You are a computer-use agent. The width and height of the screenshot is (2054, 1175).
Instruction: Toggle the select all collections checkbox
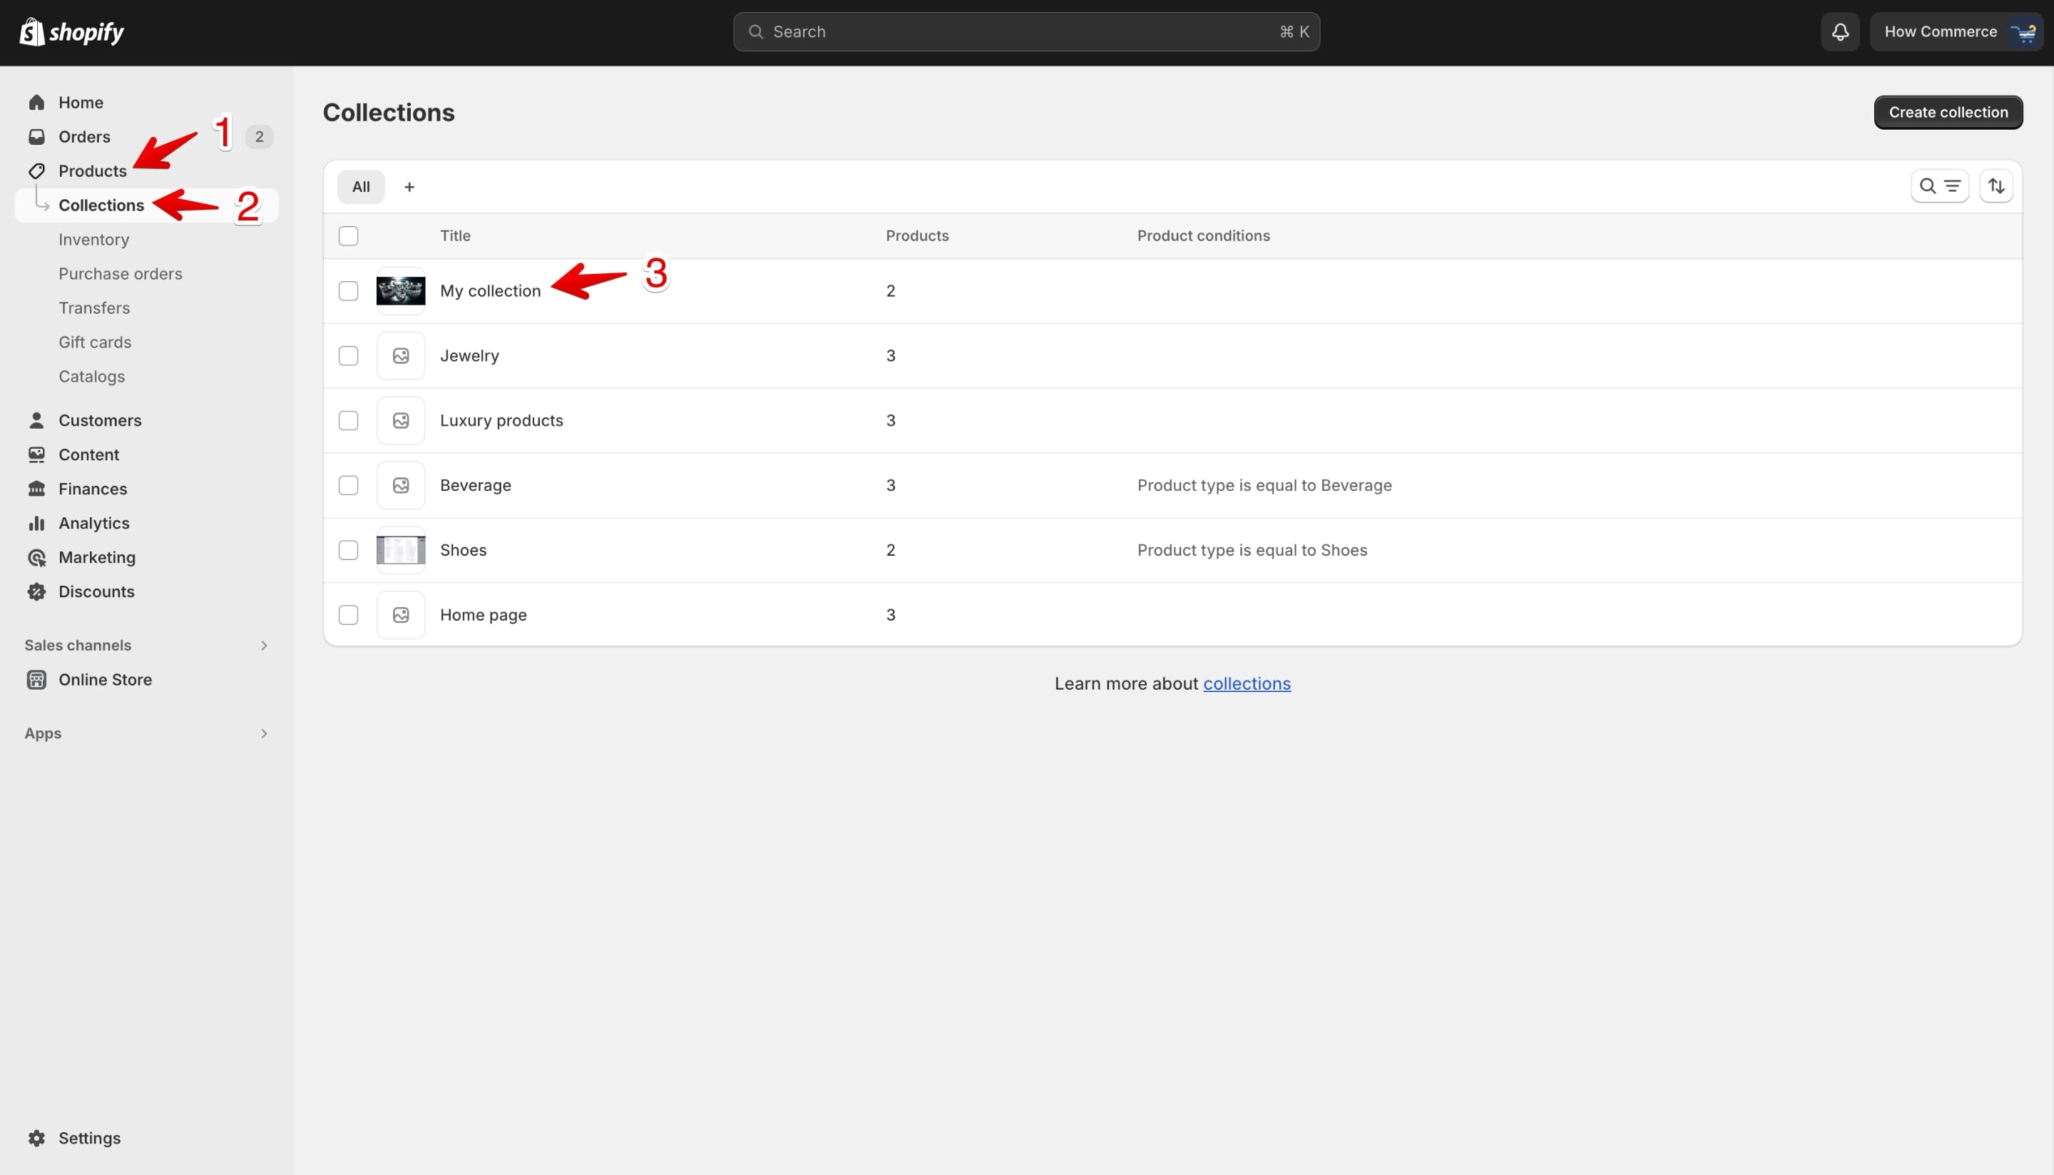pyautogui.click(x=349, y=235)
